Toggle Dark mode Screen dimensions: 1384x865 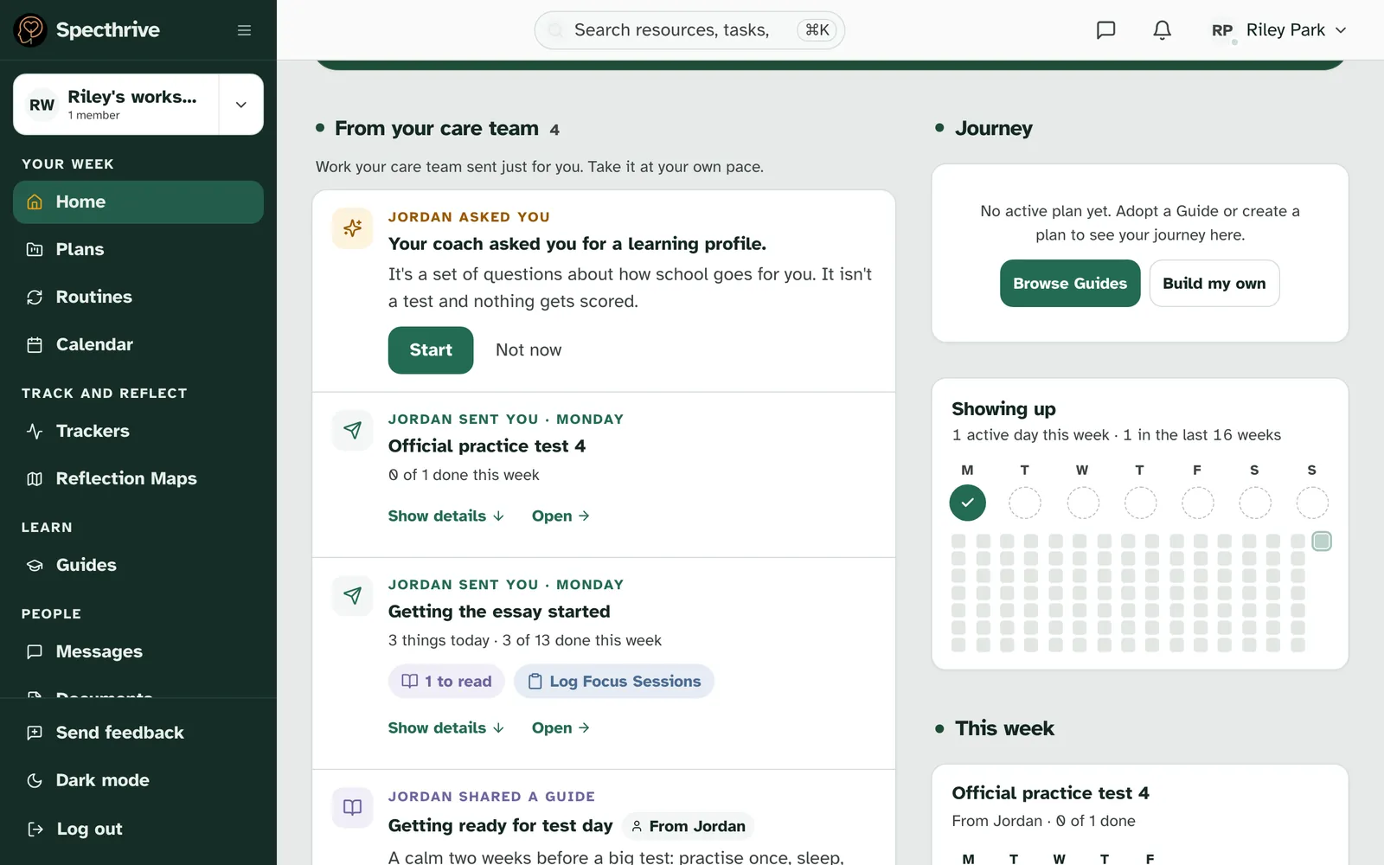pos(138,780)
